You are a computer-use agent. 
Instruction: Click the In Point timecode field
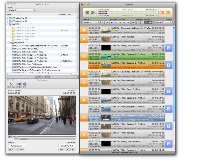(x=17, y=146)
